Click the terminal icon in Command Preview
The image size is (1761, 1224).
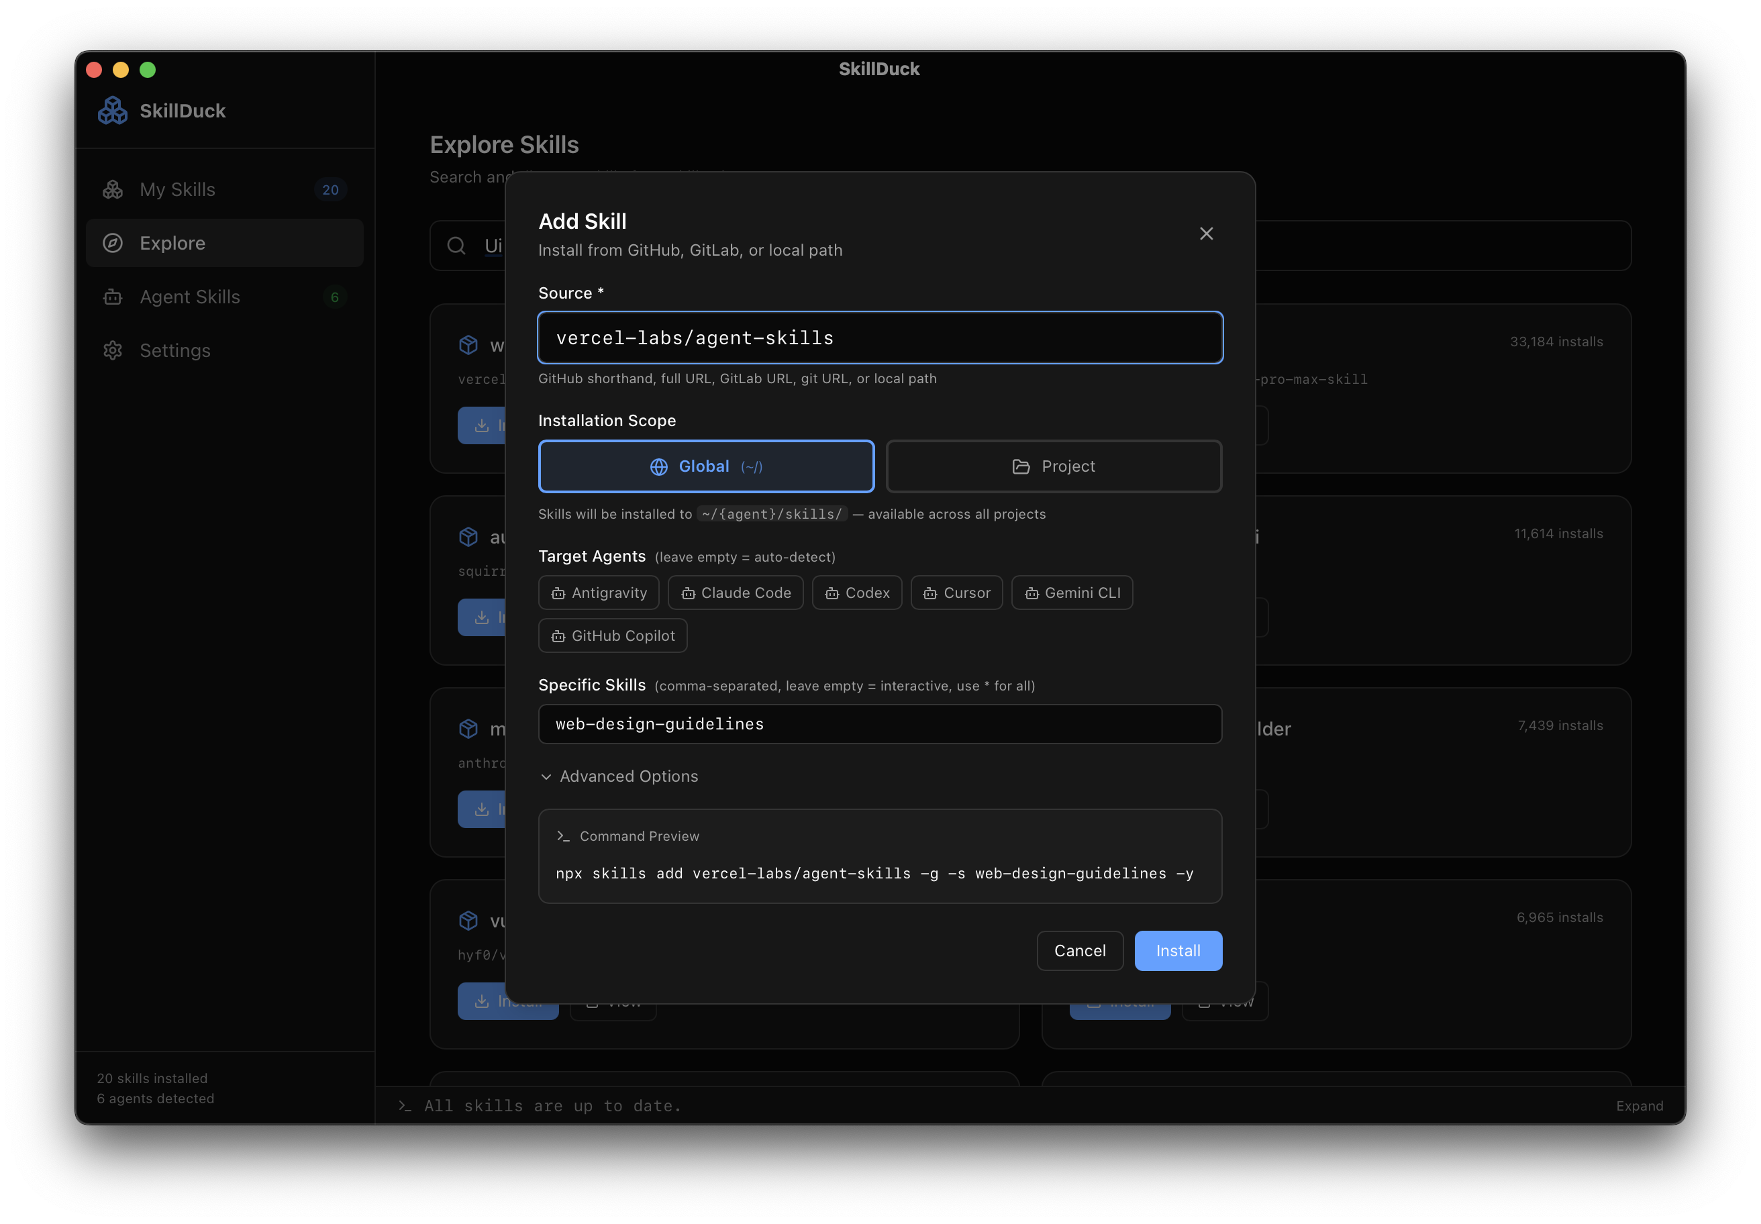tap(563, 836)
